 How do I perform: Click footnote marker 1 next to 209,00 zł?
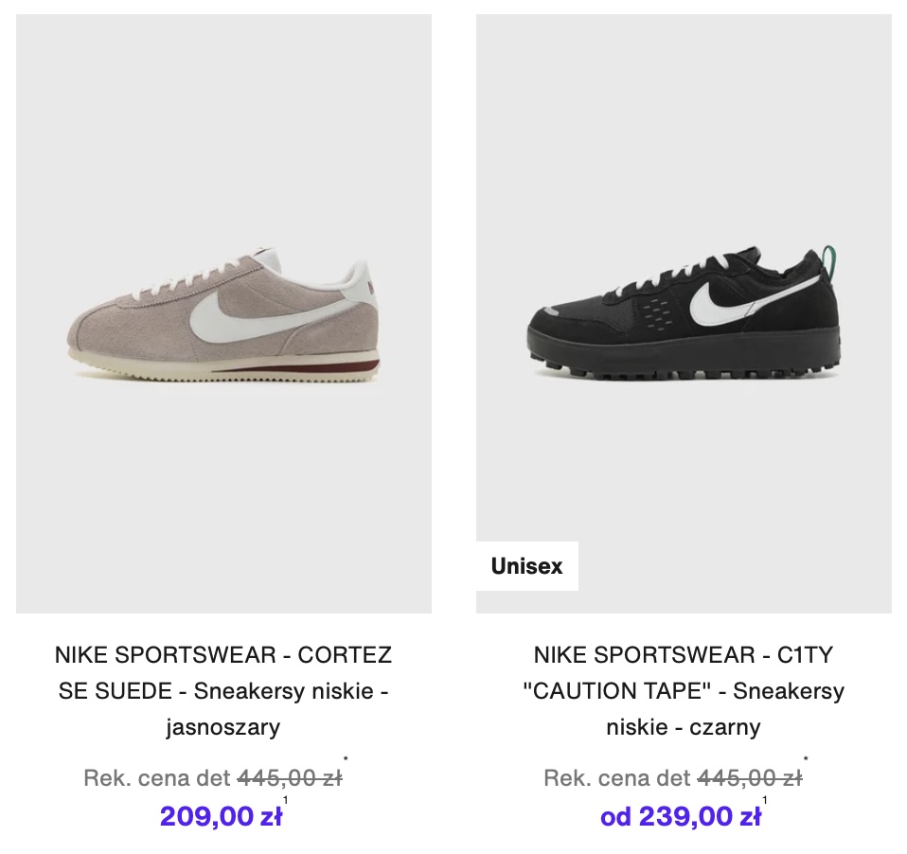[285, 801]
